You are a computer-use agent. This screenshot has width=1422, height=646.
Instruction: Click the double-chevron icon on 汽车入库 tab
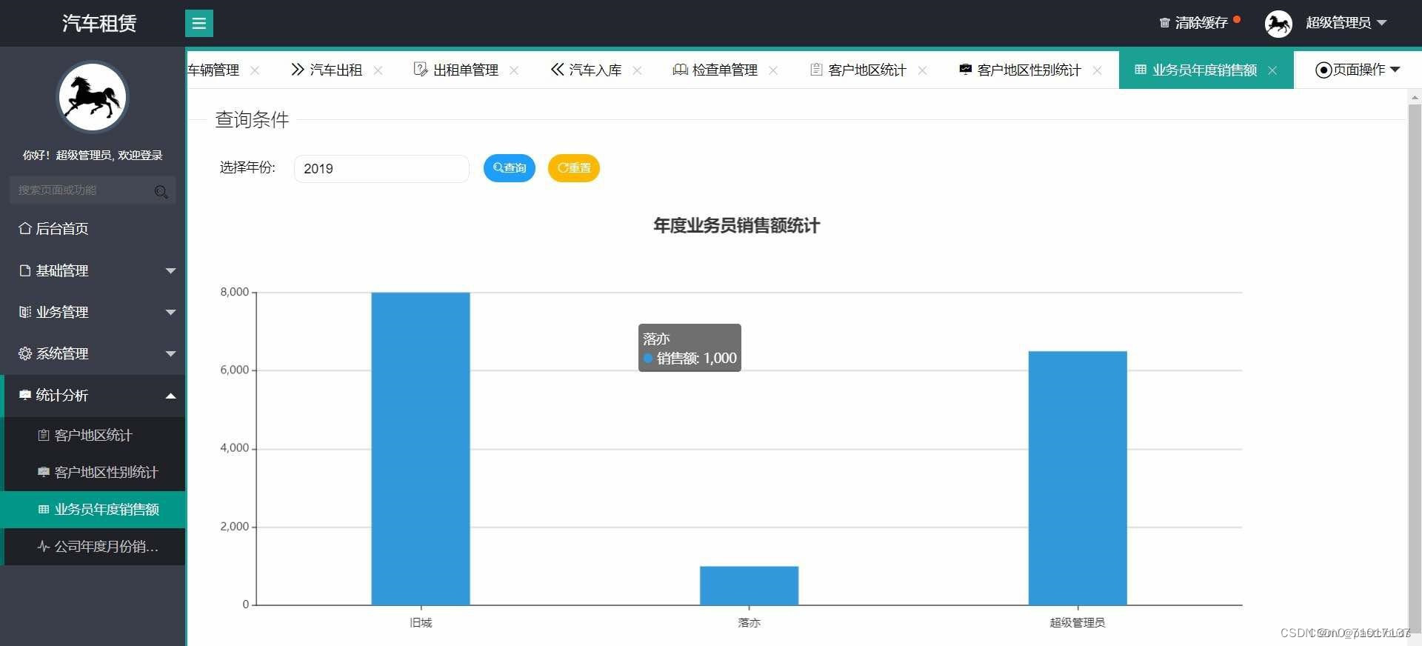pyautogui.click(x=557, y=70)
